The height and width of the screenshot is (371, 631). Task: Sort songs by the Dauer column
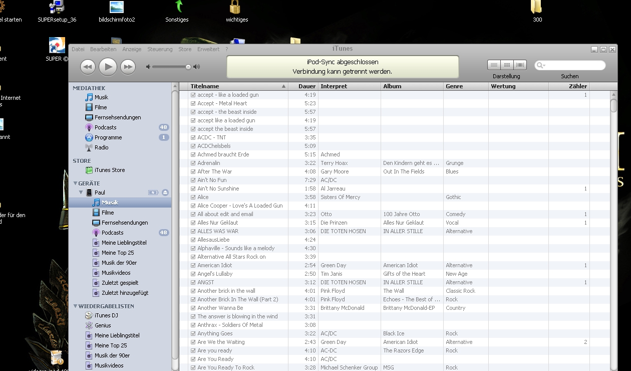point(303,86)
